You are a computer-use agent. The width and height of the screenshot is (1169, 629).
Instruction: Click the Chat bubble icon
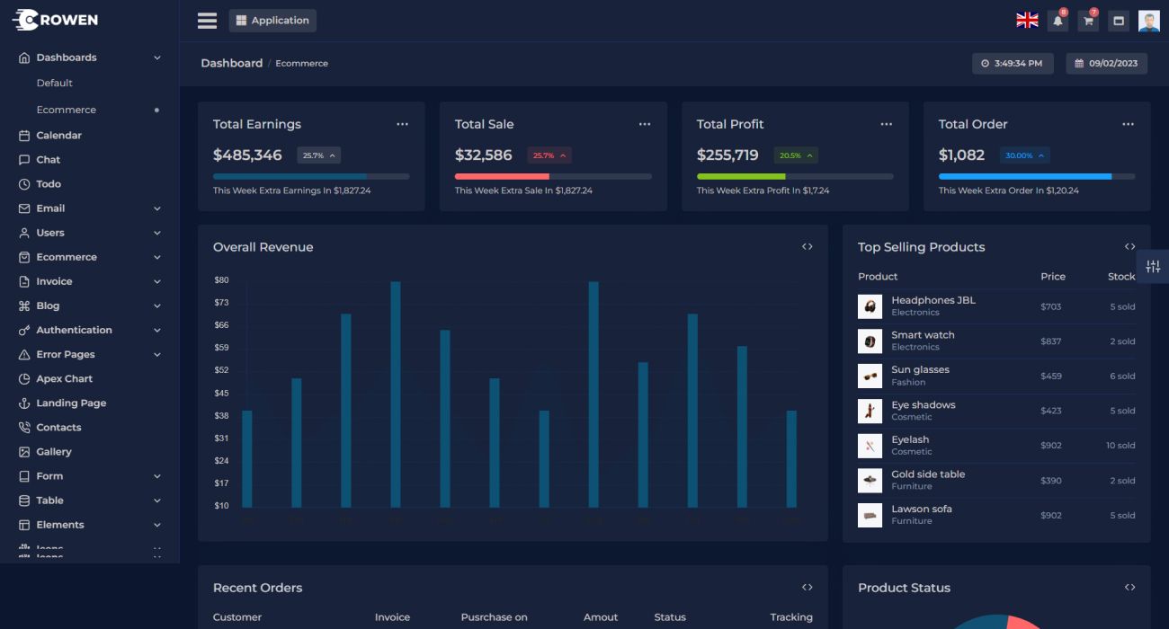pyautogui.click(x=24, y=160)
